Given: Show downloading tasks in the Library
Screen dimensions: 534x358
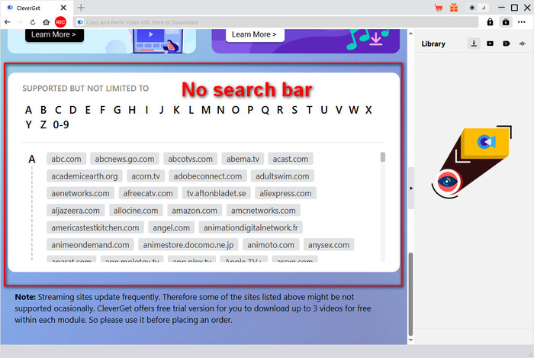Looking at the screenshot, I should tap(474, 44).
